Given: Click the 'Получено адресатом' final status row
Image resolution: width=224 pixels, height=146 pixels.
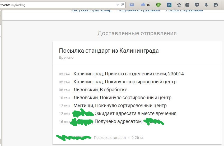Looking at the screenshot, I should 119,121.
